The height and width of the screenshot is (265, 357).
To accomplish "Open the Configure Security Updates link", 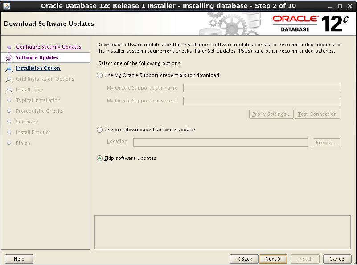I will click(x=49, y=47).
